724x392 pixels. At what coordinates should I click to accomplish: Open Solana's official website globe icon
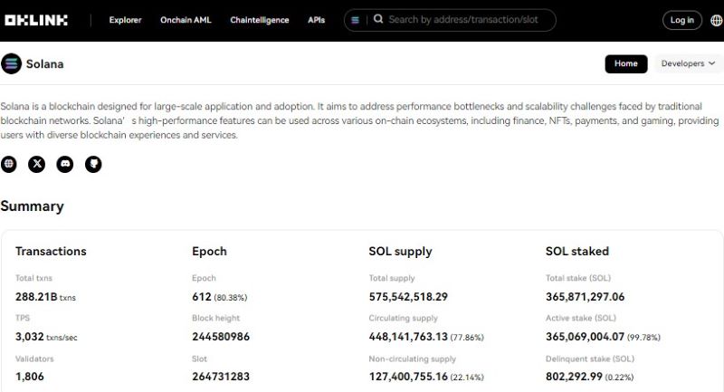pyautogui.click(x=9, y=164)
